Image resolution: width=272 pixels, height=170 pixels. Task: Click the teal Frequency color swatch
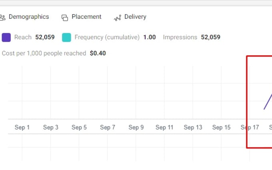tap(66, 37)
